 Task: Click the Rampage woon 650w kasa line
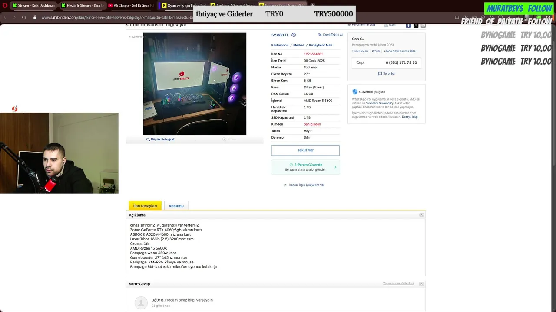[153, 253]
